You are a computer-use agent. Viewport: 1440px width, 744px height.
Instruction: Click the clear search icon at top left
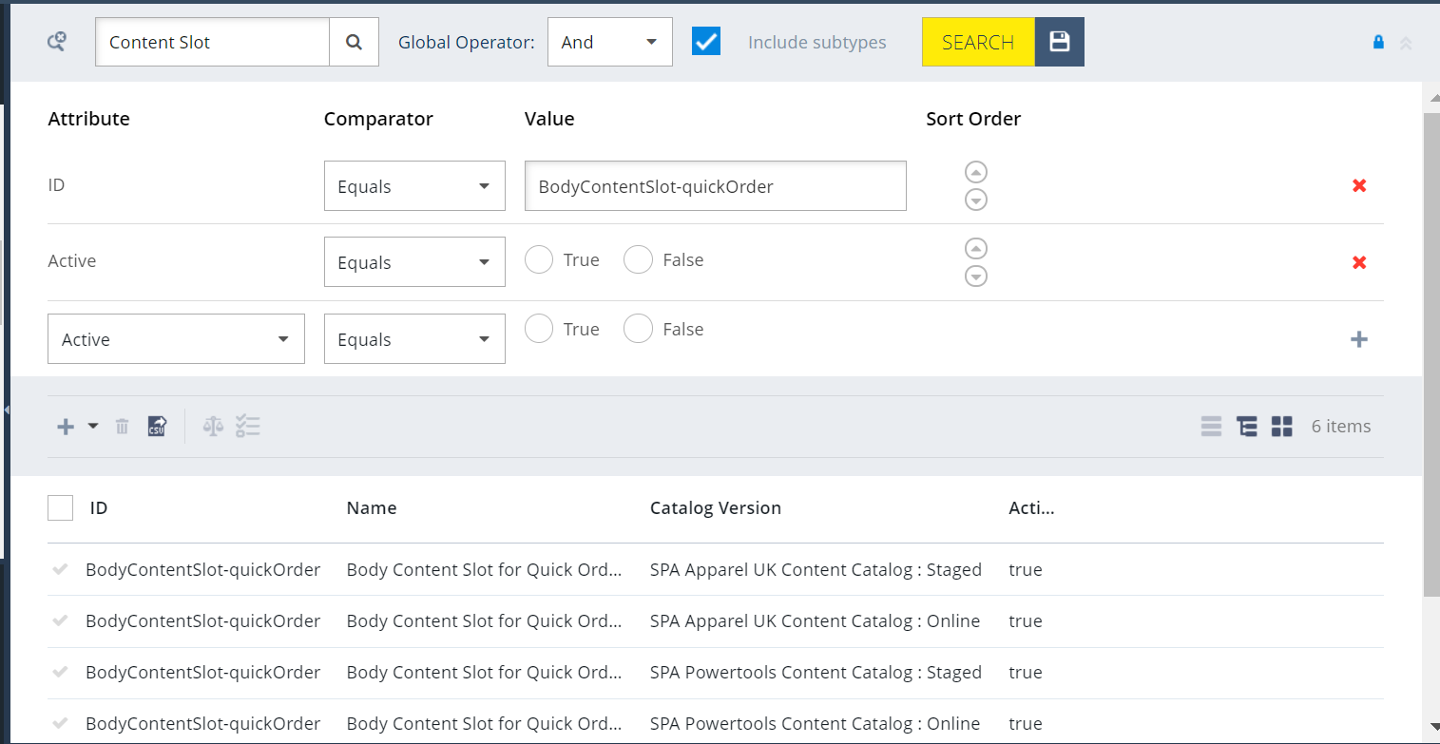(57, 42)
